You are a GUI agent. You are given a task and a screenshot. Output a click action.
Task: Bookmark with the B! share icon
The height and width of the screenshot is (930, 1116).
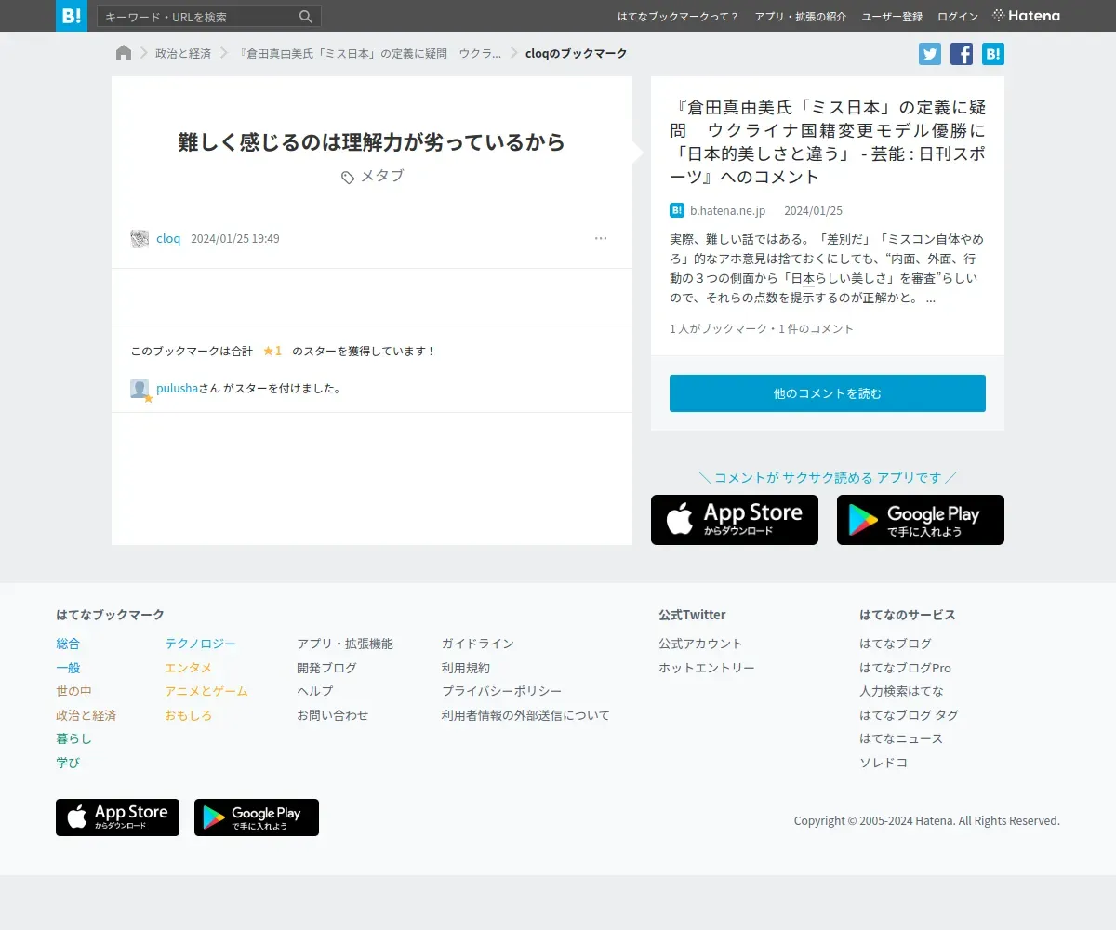(993, 54)
